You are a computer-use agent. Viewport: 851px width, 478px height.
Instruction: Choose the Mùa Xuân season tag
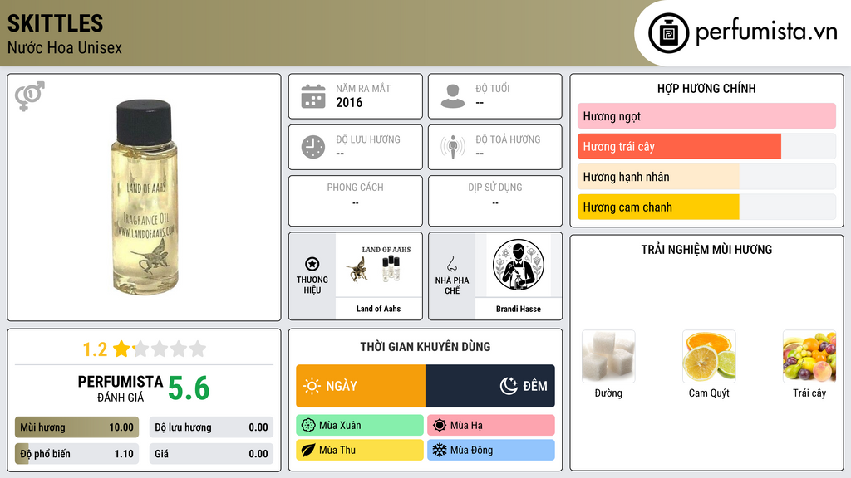click(360, 426)
